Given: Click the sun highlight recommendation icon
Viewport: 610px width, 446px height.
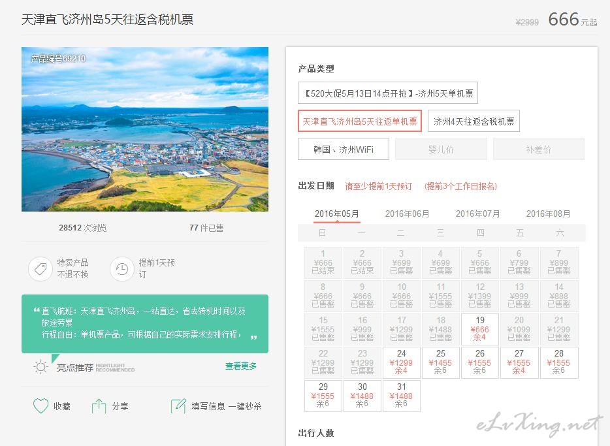Looking at the screenshot, I should click(40, 367).
